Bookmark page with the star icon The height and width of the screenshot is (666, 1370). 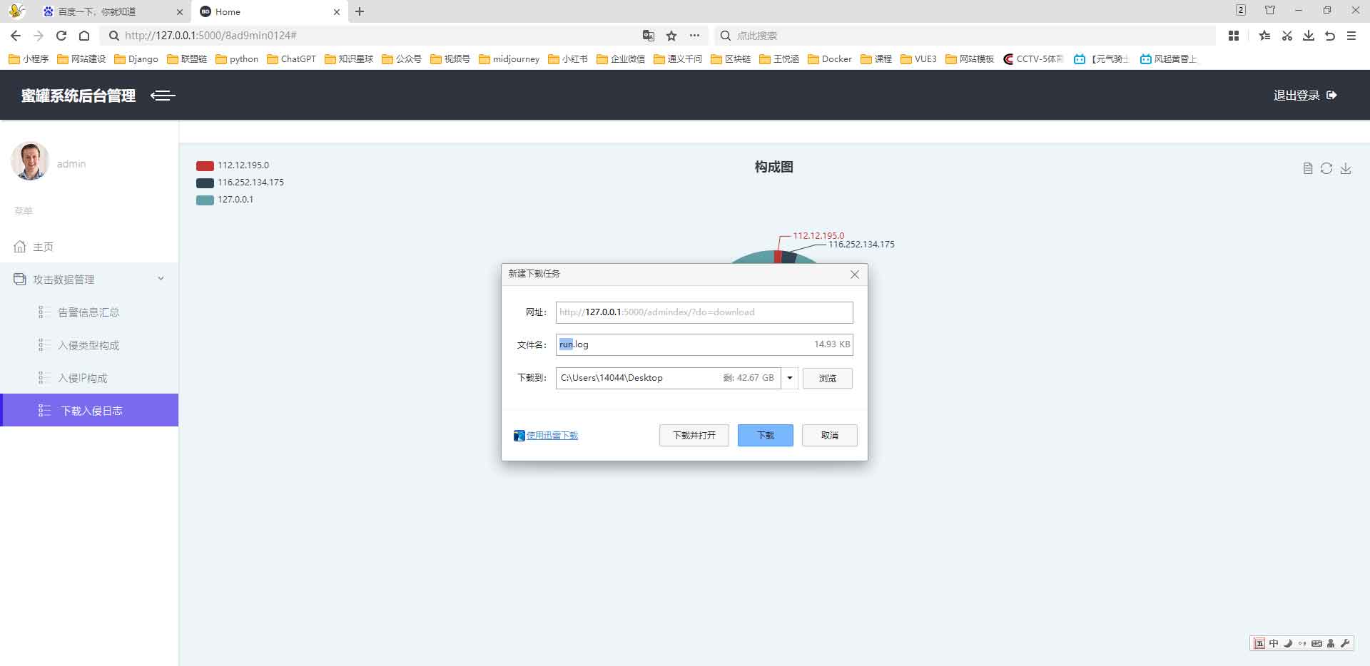point(671,36)
